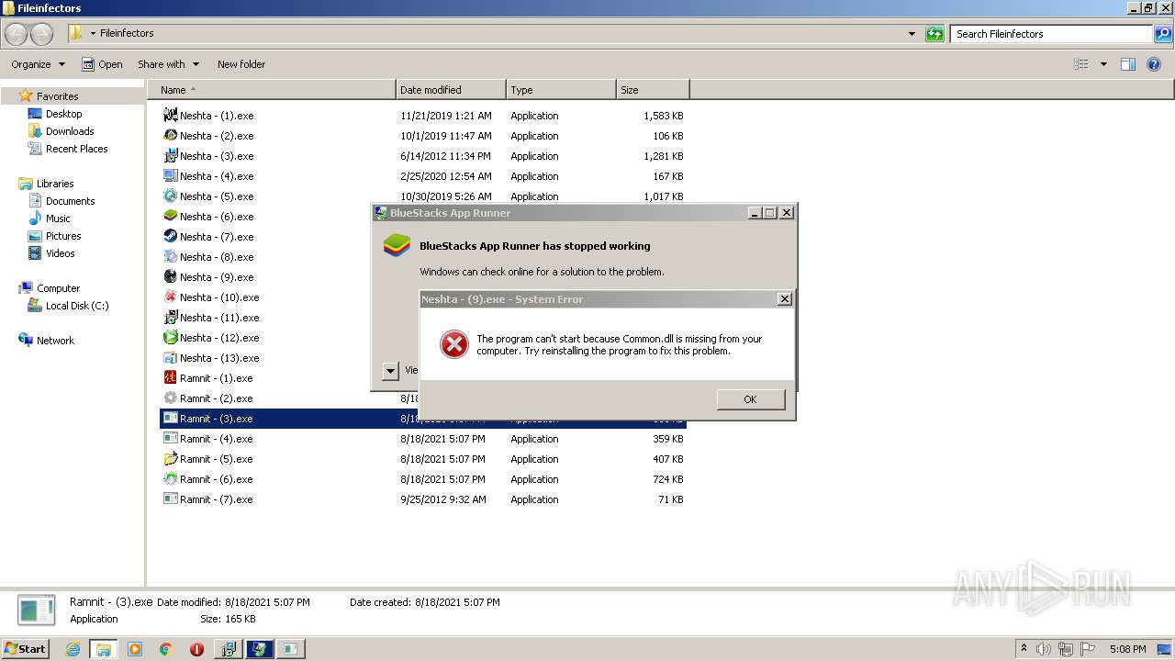The image size is (1175, 661).
Task: Open the Pictures library
Action: coord(63,236)
